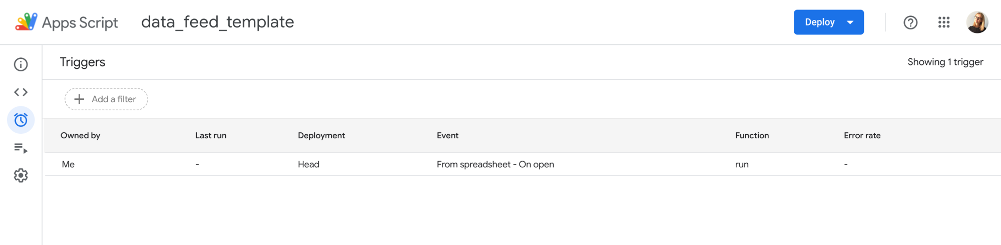This screenshot has height=245, width=1001.
Task: Click the Owned by column header
Action: point(81,136)
